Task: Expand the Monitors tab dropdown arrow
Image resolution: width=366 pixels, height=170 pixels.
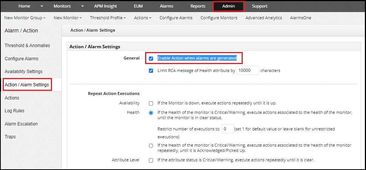Action: point(82,6)
